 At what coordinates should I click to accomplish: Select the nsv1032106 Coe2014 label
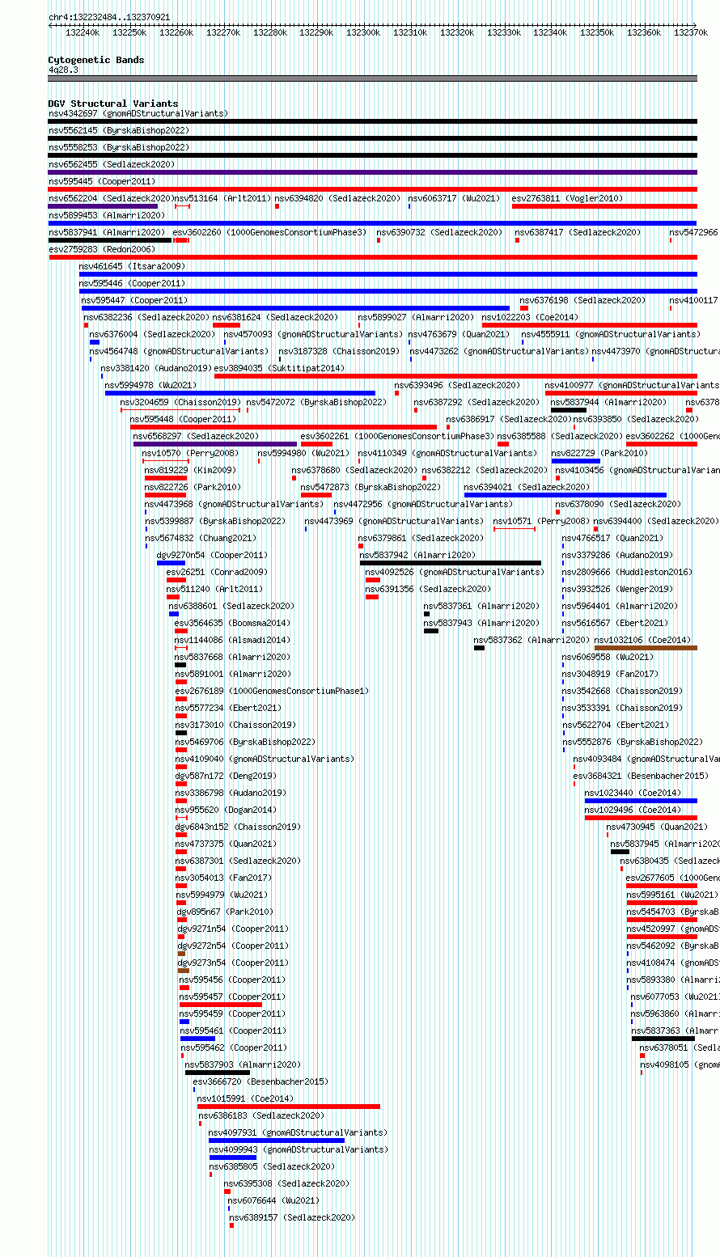pos(643,640)
